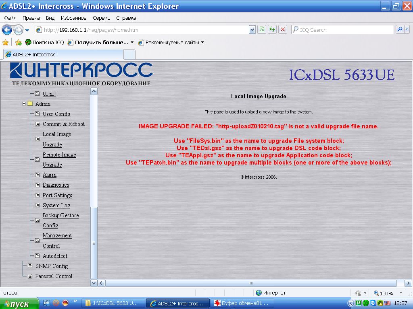The image size is (413, 309).
Task: Open the Справка menu
Action: [126, 18]
